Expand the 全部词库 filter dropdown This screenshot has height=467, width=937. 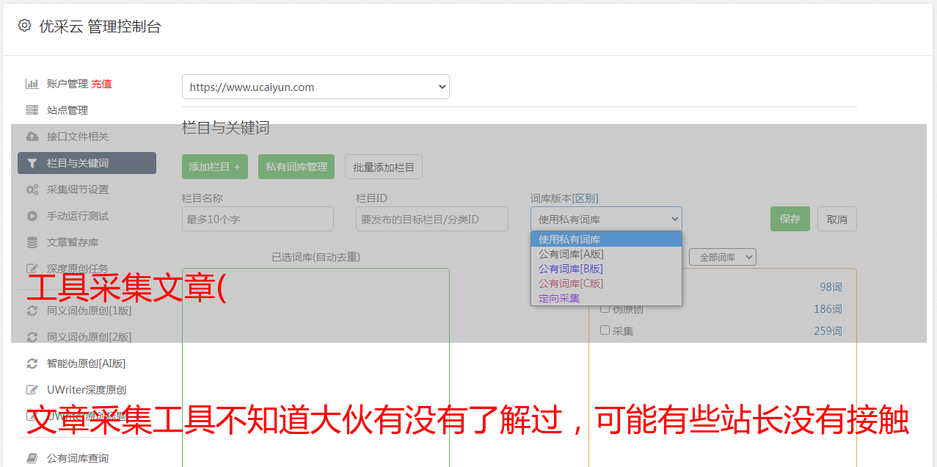click(x=722, y=257)
